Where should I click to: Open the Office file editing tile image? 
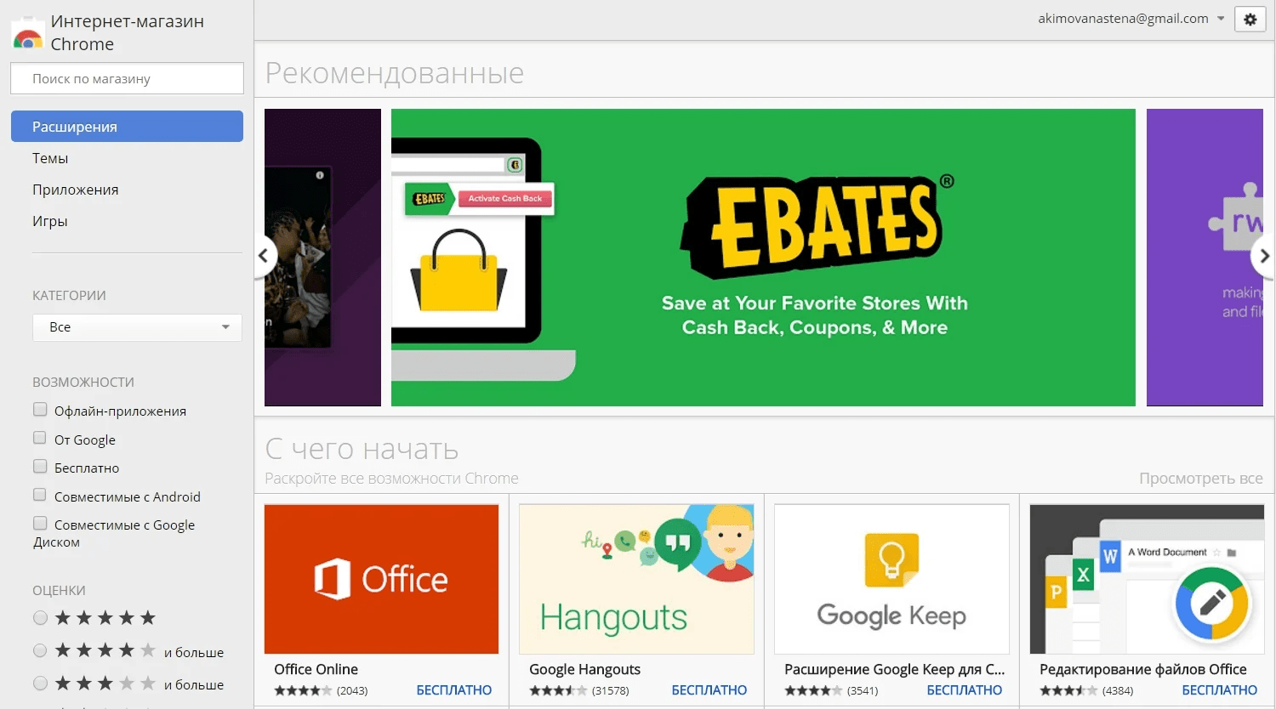pyautogui.click(x=1147, y=579)
